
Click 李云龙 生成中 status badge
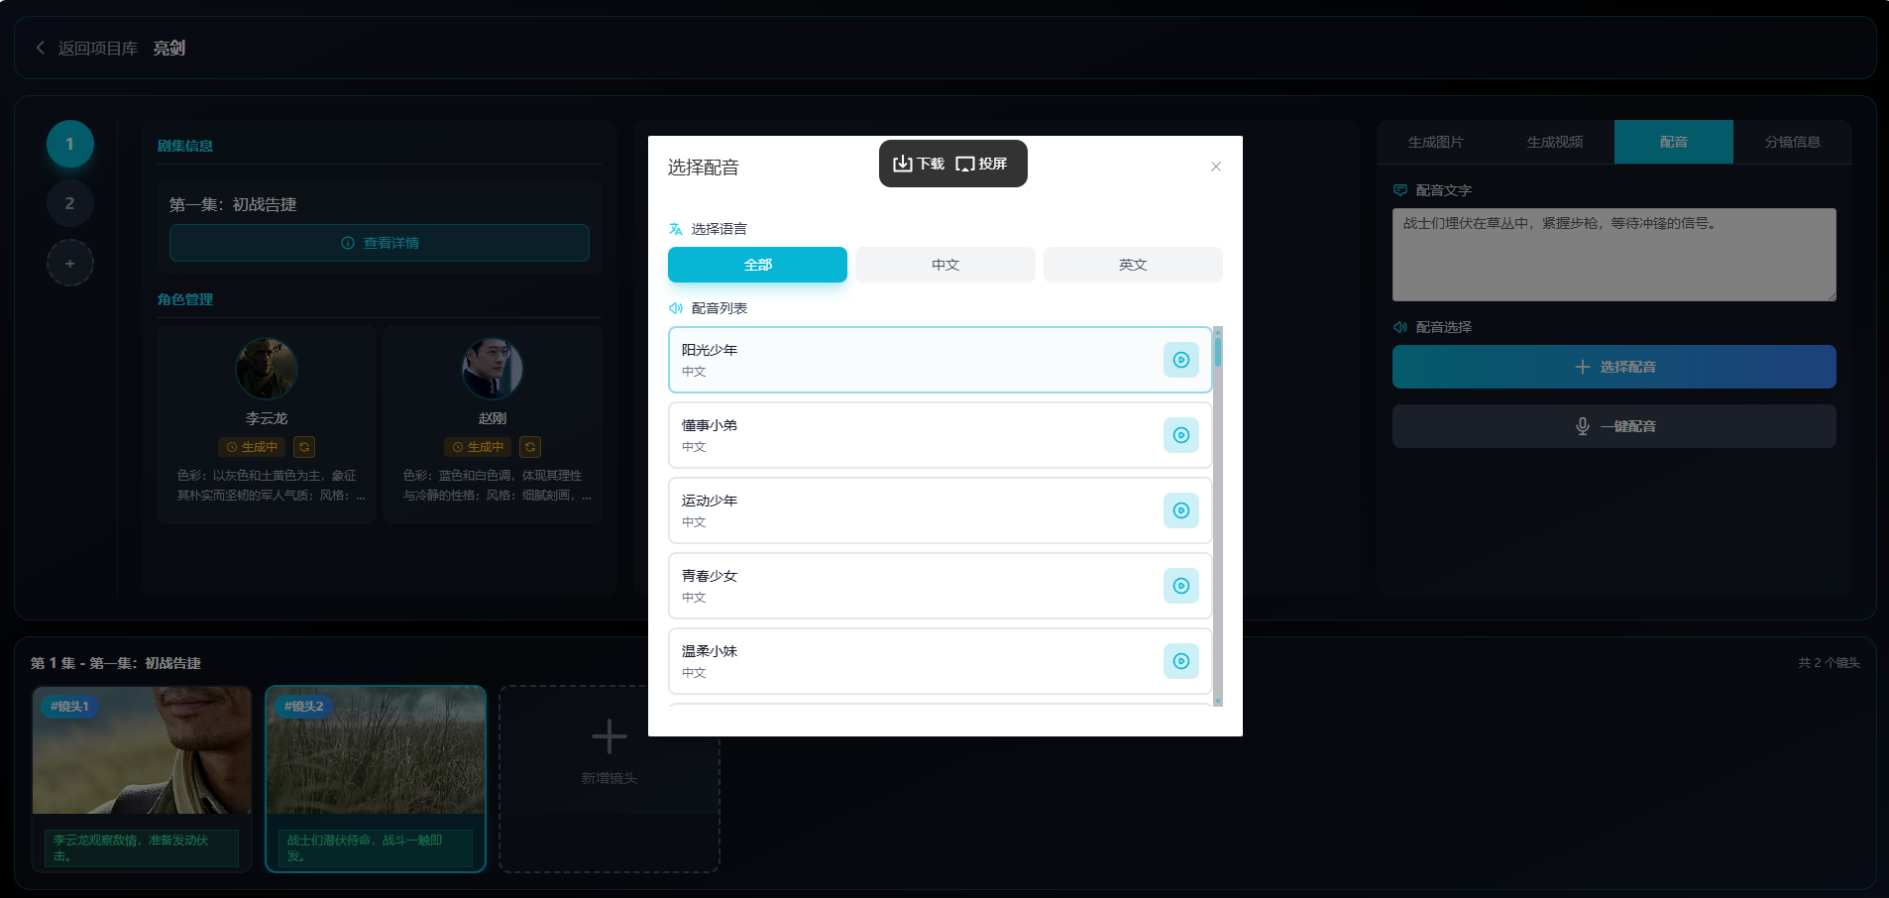[252, 447]
